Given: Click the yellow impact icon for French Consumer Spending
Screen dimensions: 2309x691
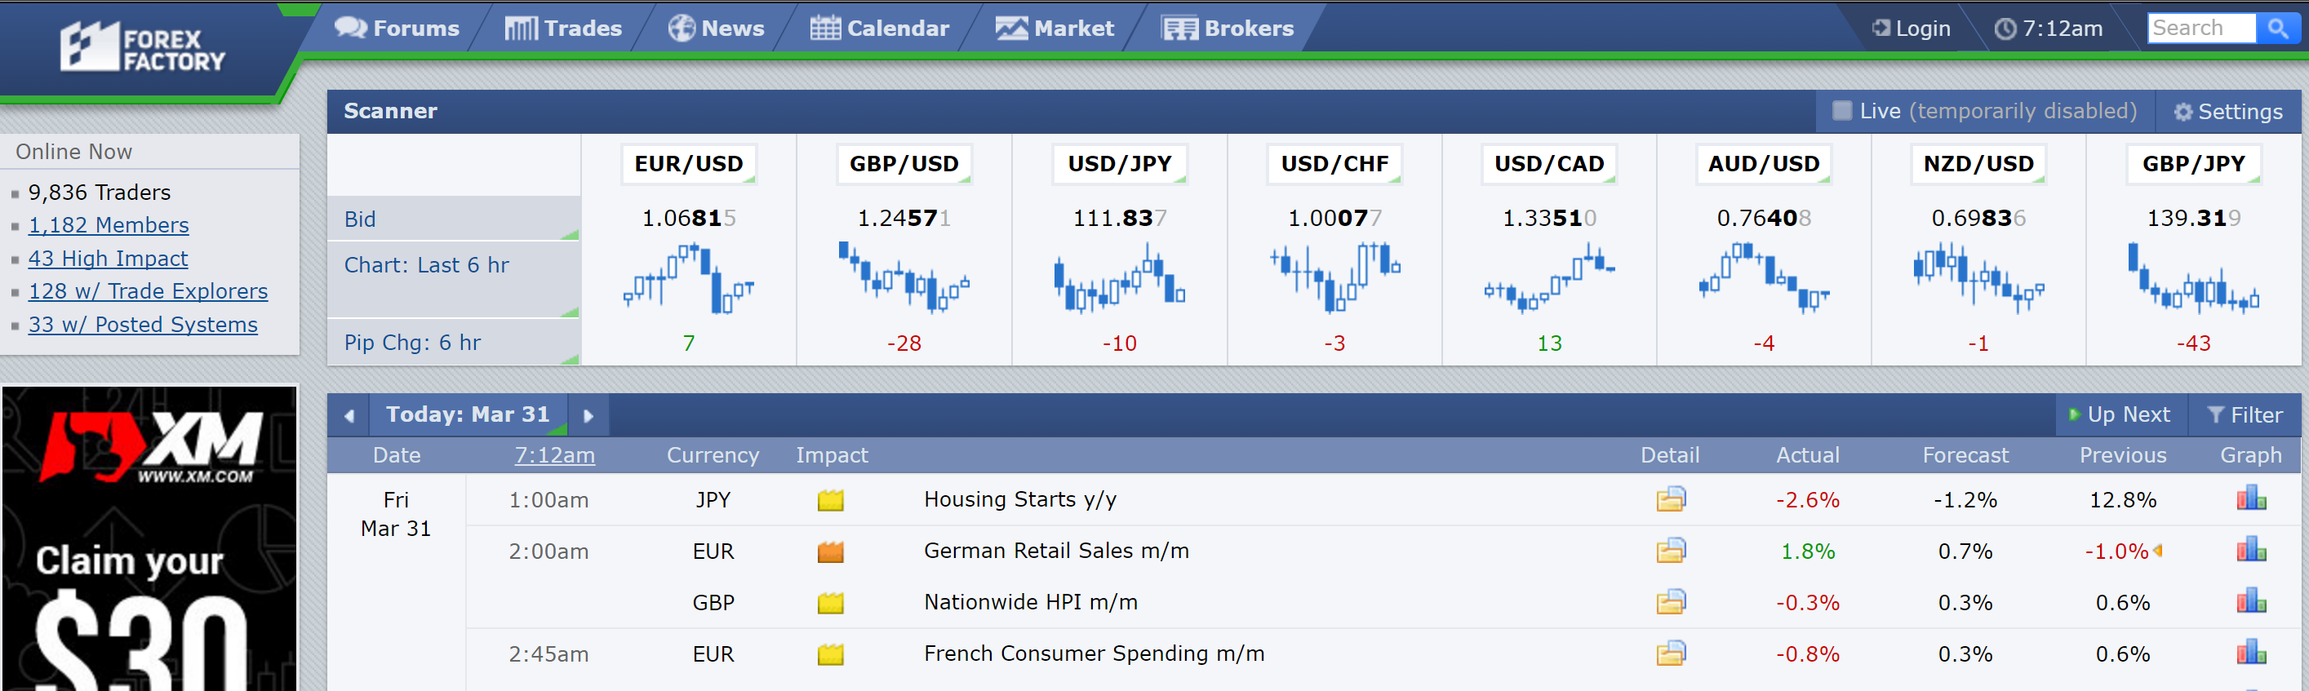Looking at the screenshot, I should (831, 654).
